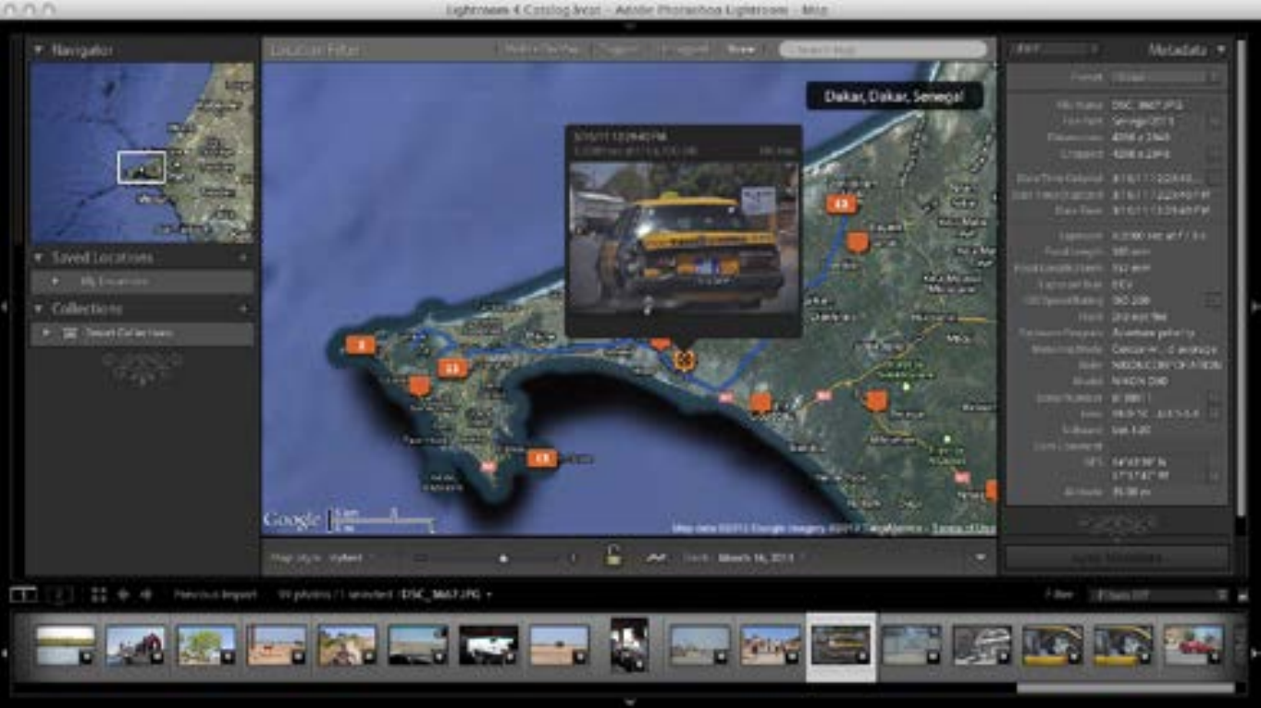Open toolbar content options arrow
Viewport: 1261px width, 708px height.
click(981, 558)
